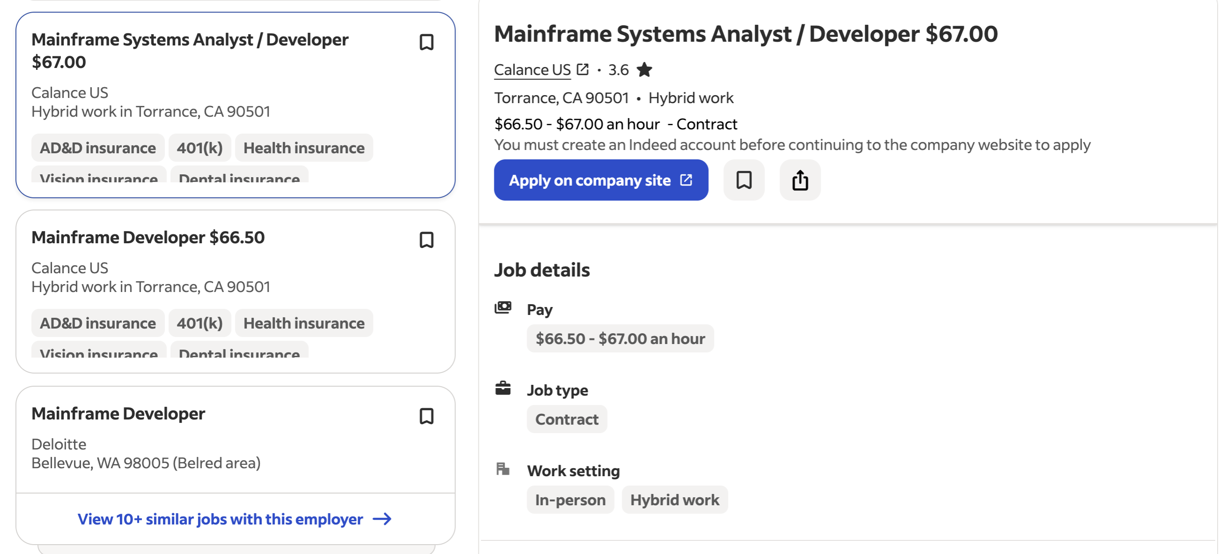Click 'Torrance, CA 90501' in job header

coord(562,97)
